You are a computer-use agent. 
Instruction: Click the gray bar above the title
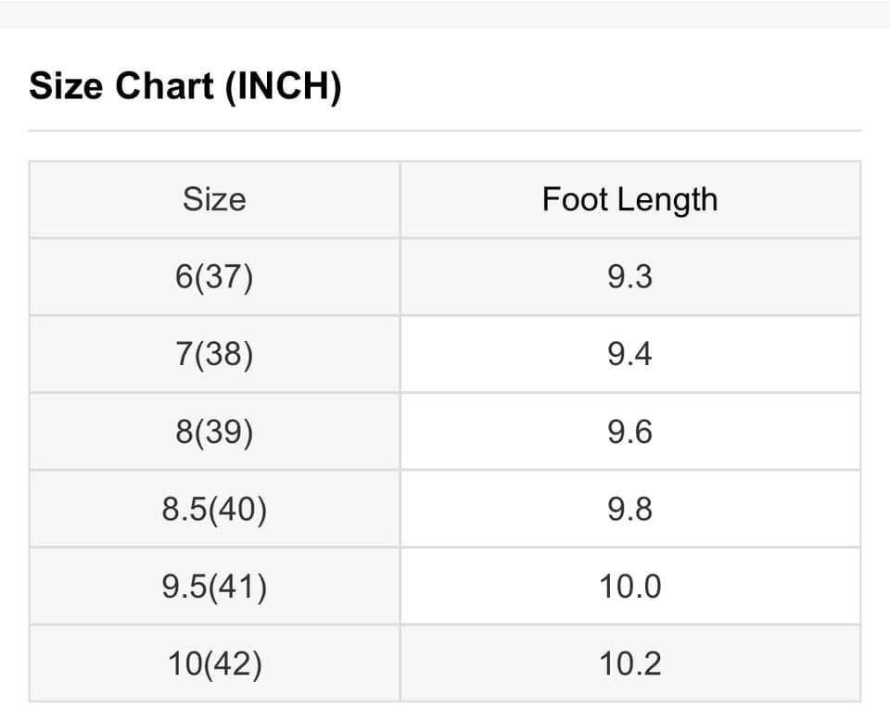pos(445,14)
